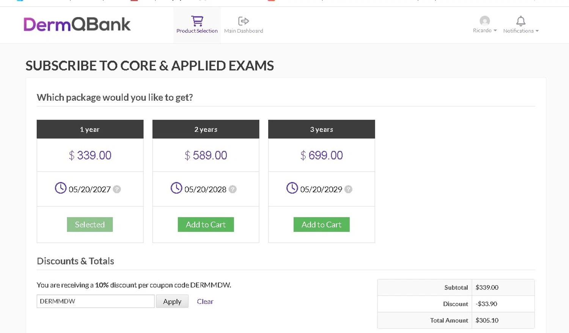Click the 05/20/2029 expiration date
Viewport: 569px width, 333px height.
tap(321, 189)
